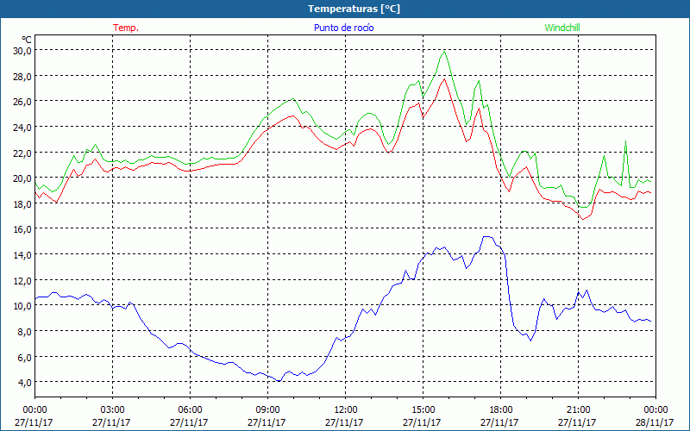Viewport: 690px width, 431px height.
Task: Click the "27/11/17" date under 12:00
Action: pyautogui.click(x=344, y=422)
